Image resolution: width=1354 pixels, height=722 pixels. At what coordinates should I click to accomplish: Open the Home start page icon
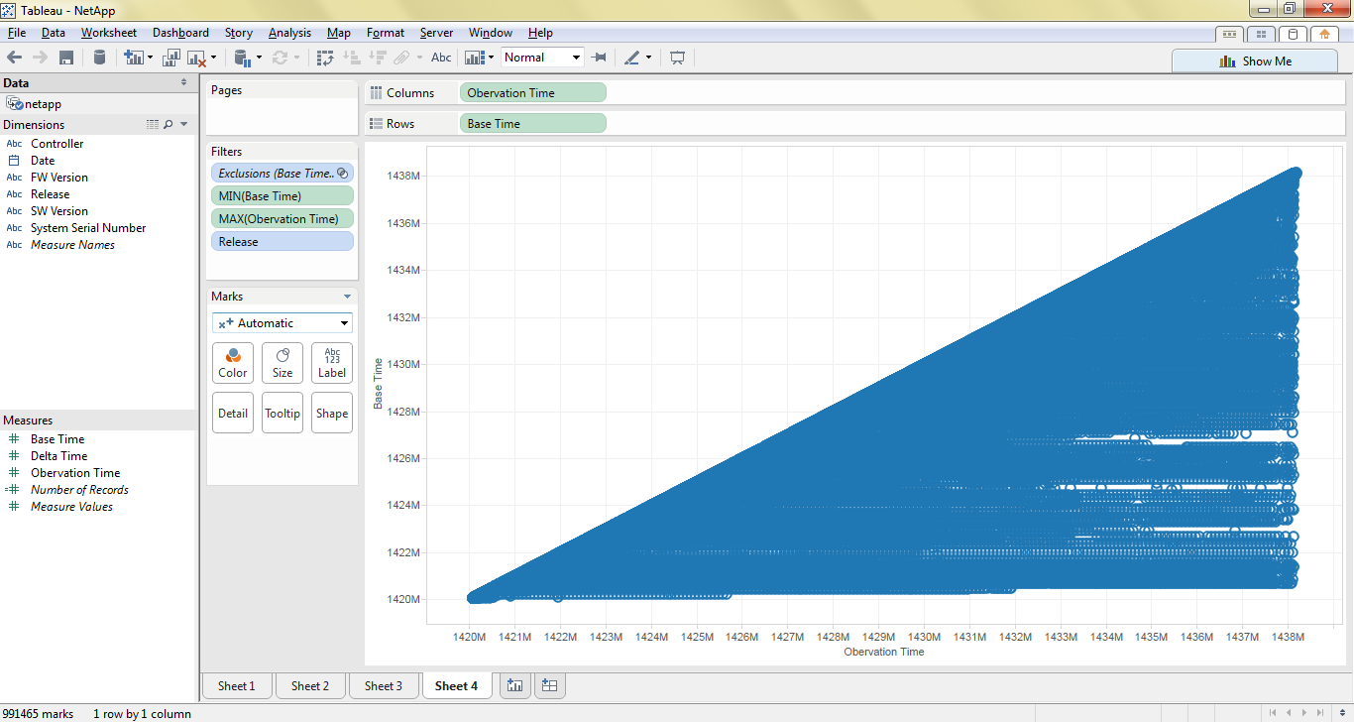(1324, 34)
